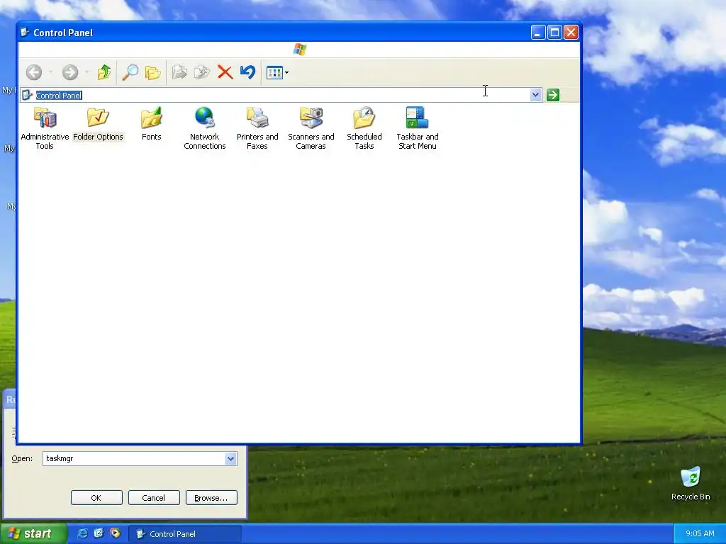The width and height of the screenshot is (726, 544).
Task: Expand the Run dialog Open dropdown
Action: pyautogui.click(x=230, y=458)
